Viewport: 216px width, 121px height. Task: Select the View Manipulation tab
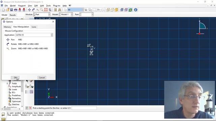[21, 27]
